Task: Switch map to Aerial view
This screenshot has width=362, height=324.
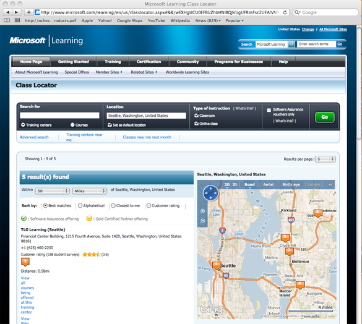Action: coord(268,184)
